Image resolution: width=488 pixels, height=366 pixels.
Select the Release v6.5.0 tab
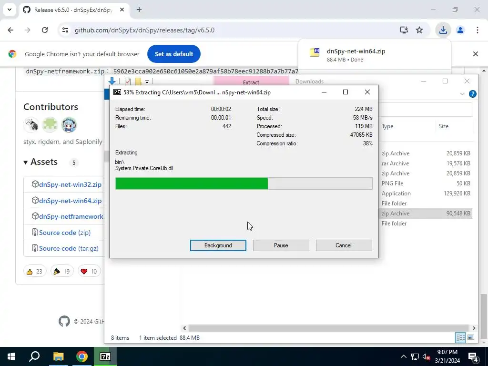coord(73,10)
